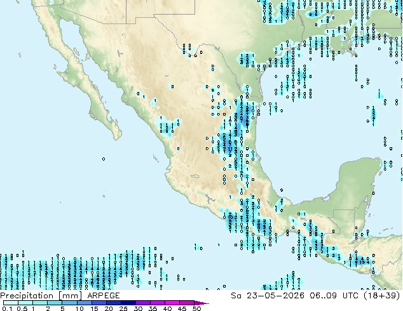403x311 pixels.
Task: Click the legend value '0.5'
Action: pyautogui.click(x=22, y=308)
